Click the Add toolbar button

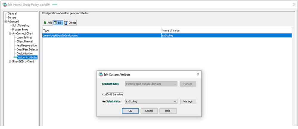(48, 23)
